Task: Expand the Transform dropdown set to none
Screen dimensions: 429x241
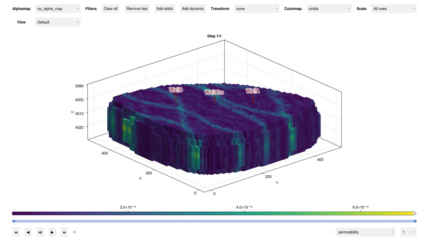Action: coord(256,9)
